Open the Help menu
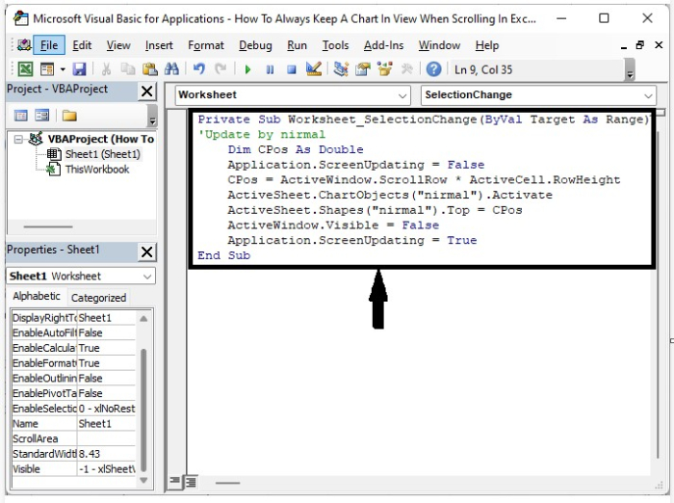 coord(487,45)
